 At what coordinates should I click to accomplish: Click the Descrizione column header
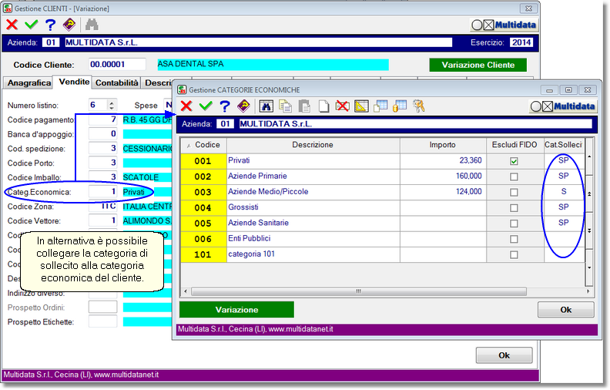point(313,145)
